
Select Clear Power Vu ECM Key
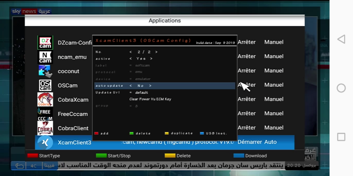(150, 99)
